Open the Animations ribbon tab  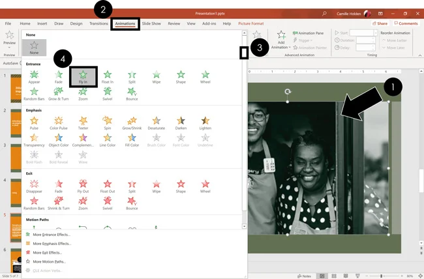[125, 23]
